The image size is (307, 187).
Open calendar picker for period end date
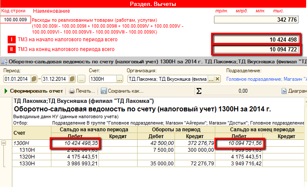coord(72,79)
